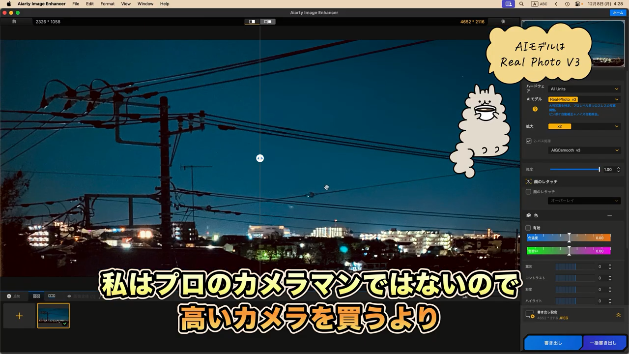Switch to grid thumbnail view icon
Viewport: 629px width, 354px height.
pyautogui.click(x=36, y=296)
